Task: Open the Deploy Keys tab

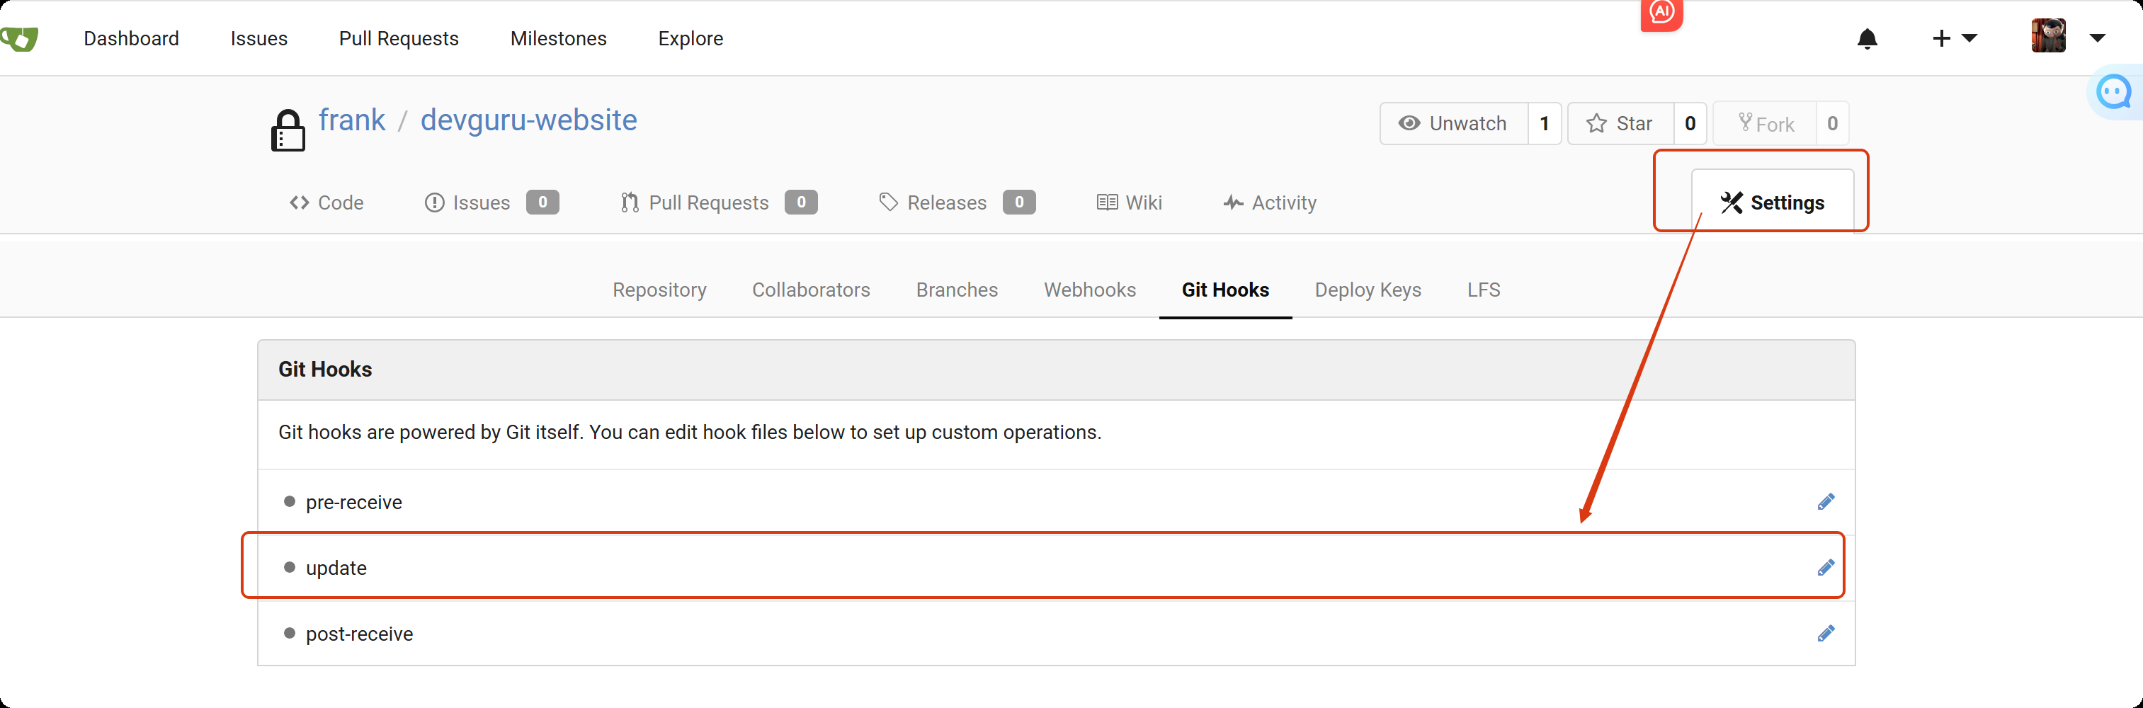Action: (x=1367, y=290)
